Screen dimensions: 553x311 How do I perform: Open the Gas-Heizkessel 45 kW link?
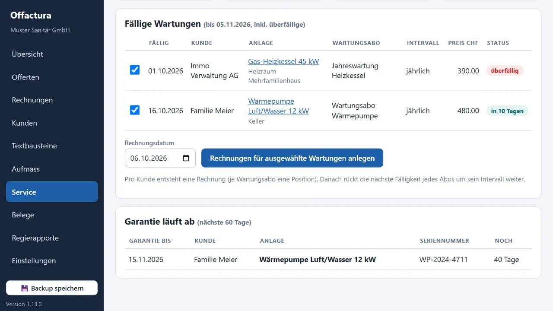pyautogui.click(x=283, y=61)
